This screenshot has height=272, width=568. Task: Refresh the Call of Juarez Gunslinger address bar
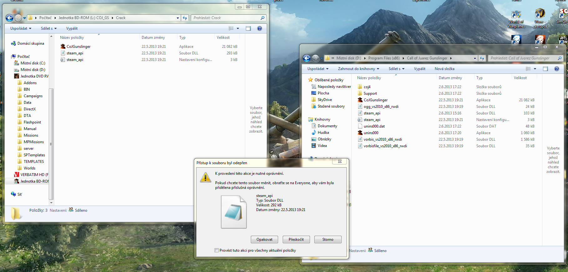[482, 58]
